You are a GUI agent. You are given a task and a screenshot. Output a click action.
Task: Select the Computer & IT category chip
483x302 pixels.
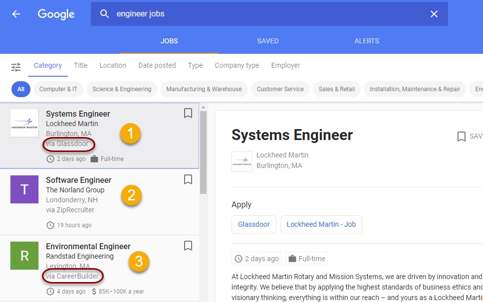coord(58,89)
